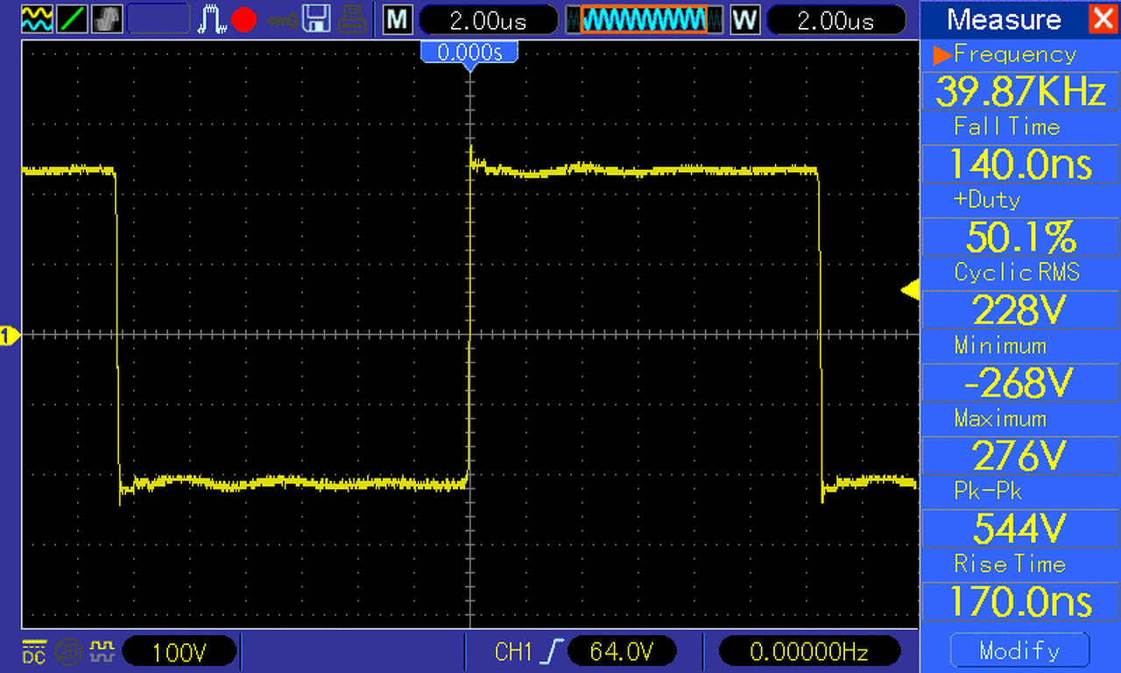Click the pulse waveform icon near record dot
This screenshot has height=673, width=1121.
pos(211,18)
